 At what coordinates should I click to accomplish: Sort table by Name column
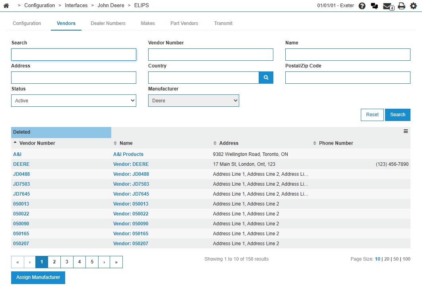(x=126, y=143)
